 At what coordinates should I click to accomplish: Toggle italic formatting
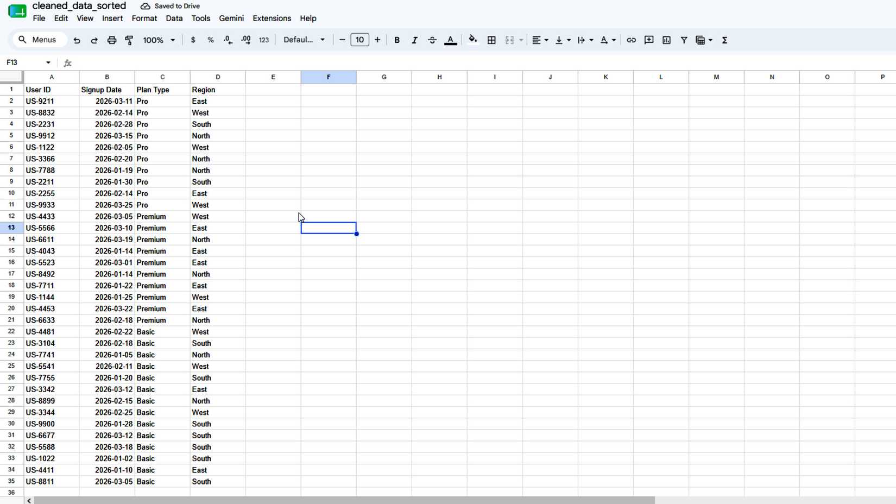414,40
